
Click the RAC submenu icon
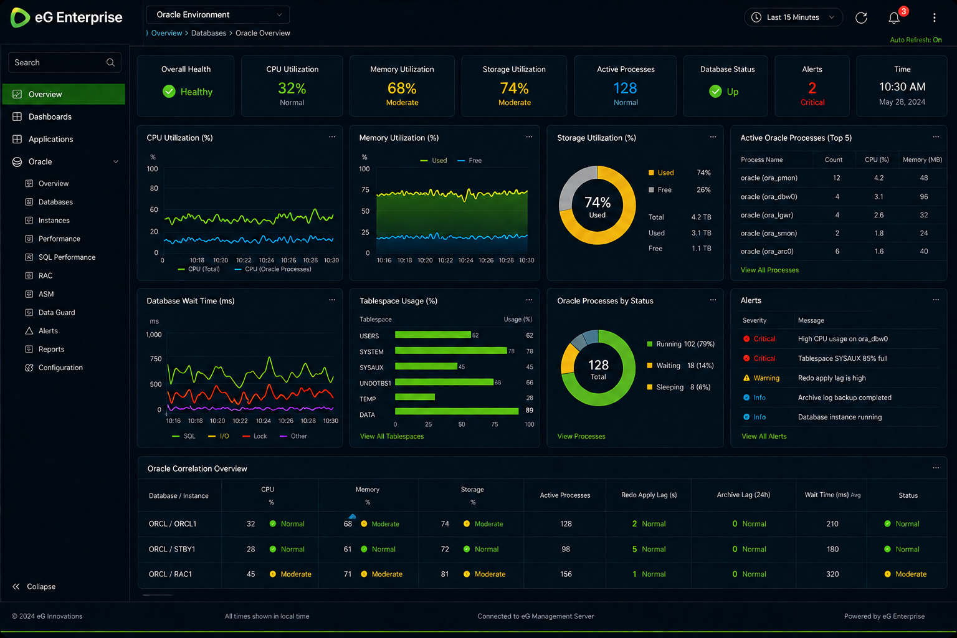click(29, 275)
